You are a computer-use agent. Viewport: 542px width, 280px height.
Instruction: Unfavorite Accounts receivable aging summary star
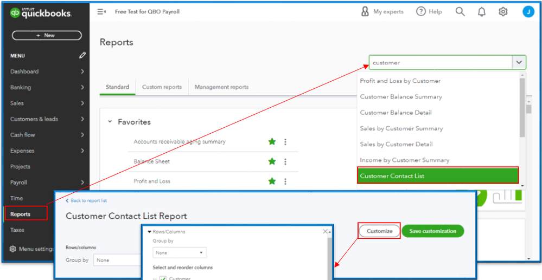click(272, 141)
